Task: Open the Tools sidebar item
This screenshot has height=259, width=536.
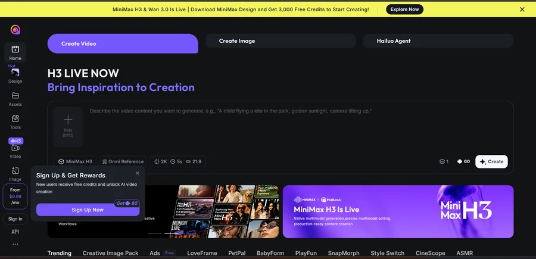Action: (x=15, y=122)
